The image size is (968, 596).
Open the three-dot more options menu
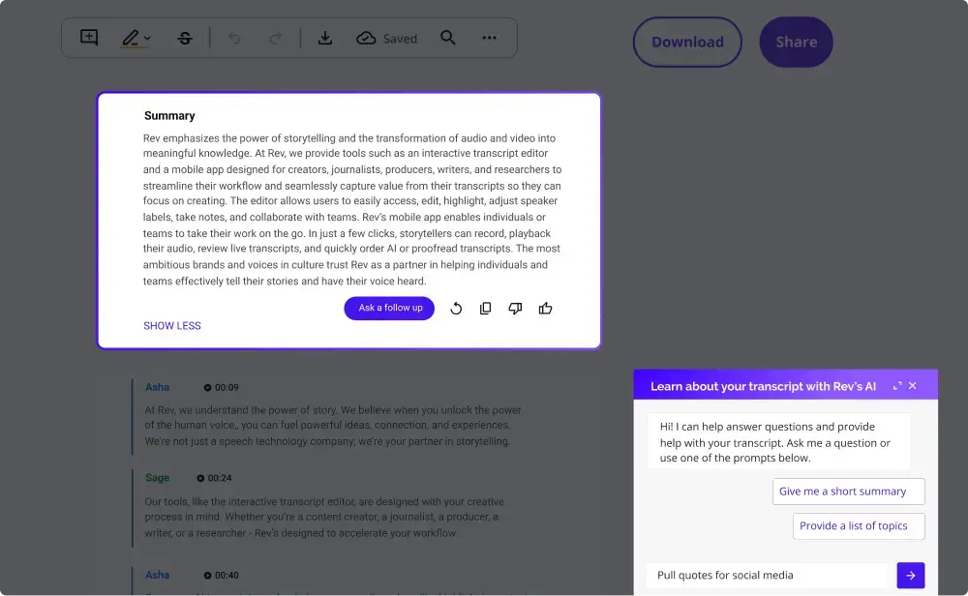click(x=490, y=38)
